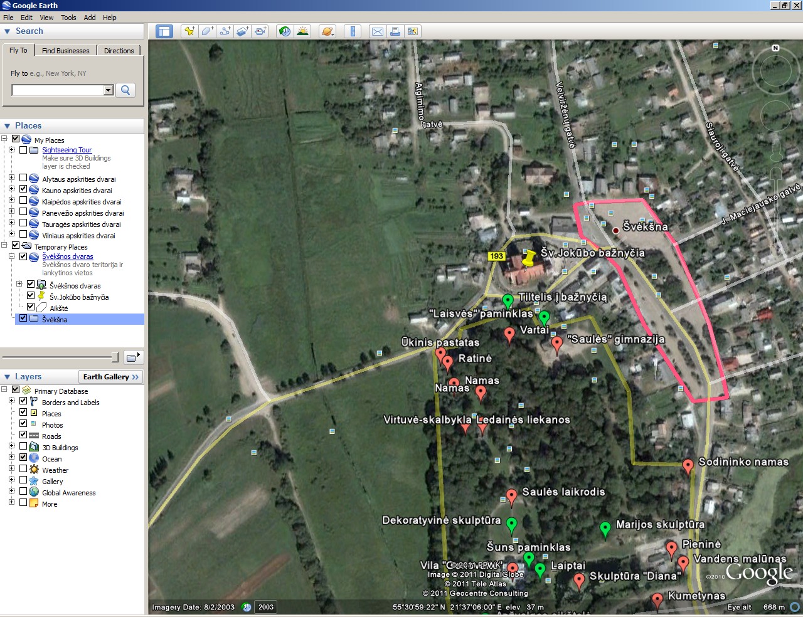Click the Add Polygon toolbar icon
The height and width of the screenshot is (617, 803).
pos(207,31)
